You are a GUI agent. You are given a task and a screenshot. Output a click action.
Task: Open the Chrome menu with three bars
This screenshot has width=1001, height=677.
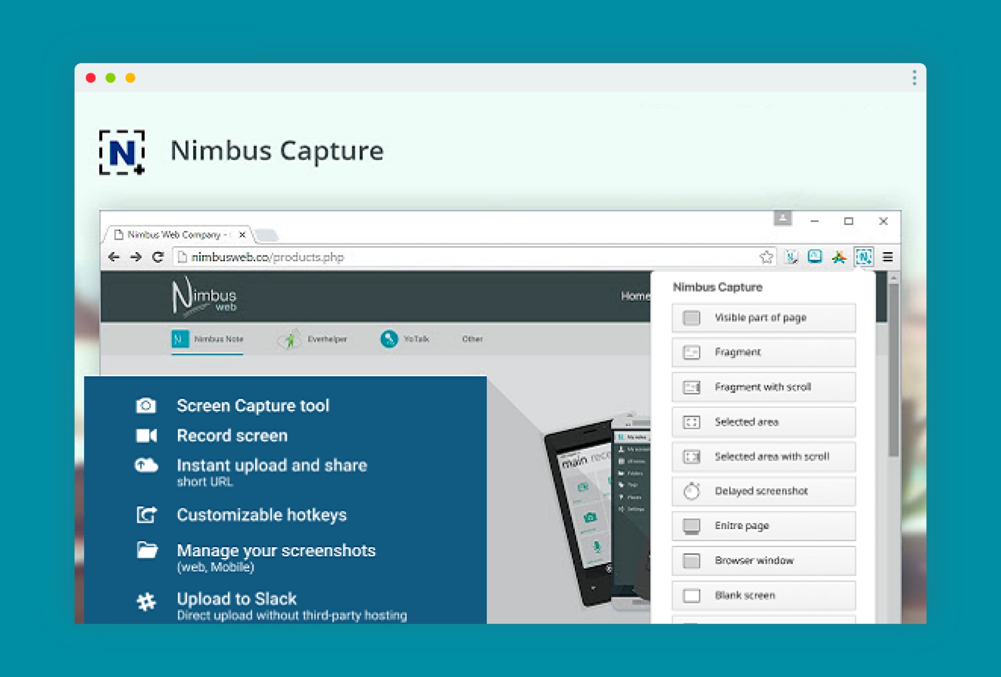coord(888,257)
